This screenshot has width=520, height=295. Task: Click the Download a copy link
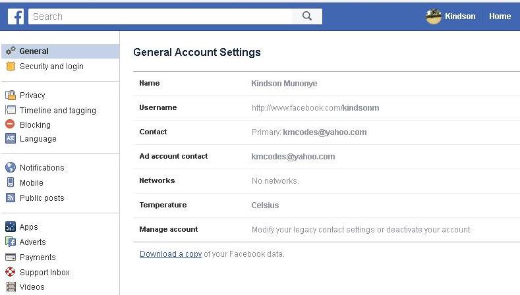point(171,254)
